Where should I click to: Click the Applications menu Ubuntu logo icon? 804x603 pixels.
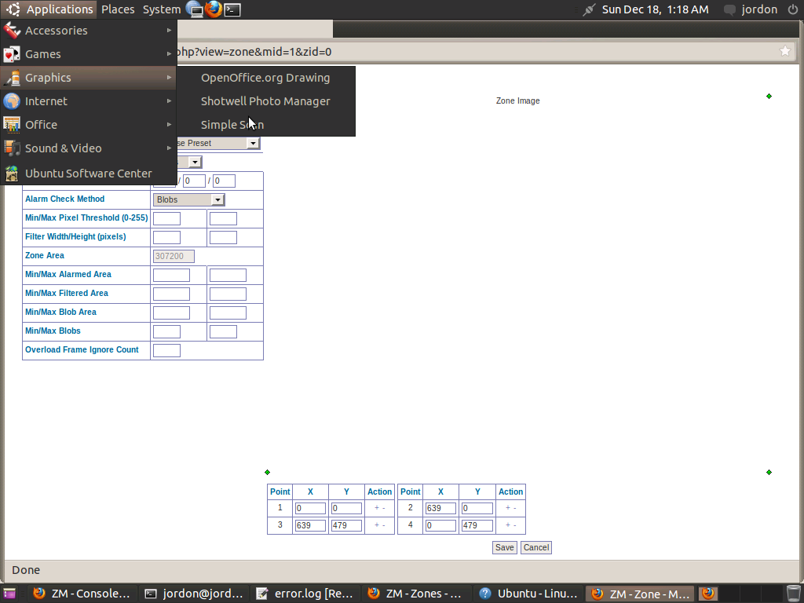pos(13,9)
